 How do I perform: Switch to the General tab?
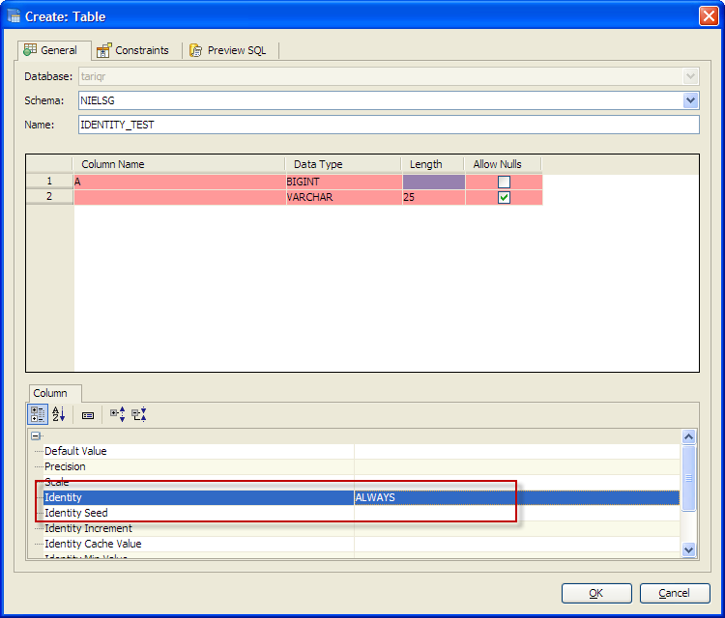pos(54,50)
